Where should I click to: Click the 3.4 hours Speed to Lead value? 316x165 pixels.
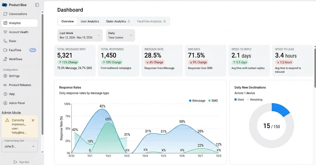pyautogui.click(x=286, y=55)
